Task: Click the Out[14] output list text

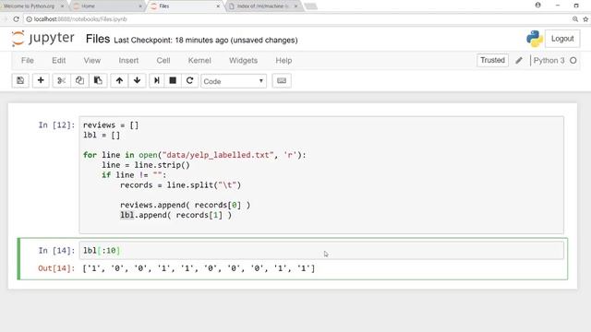Action: [199, 268]
